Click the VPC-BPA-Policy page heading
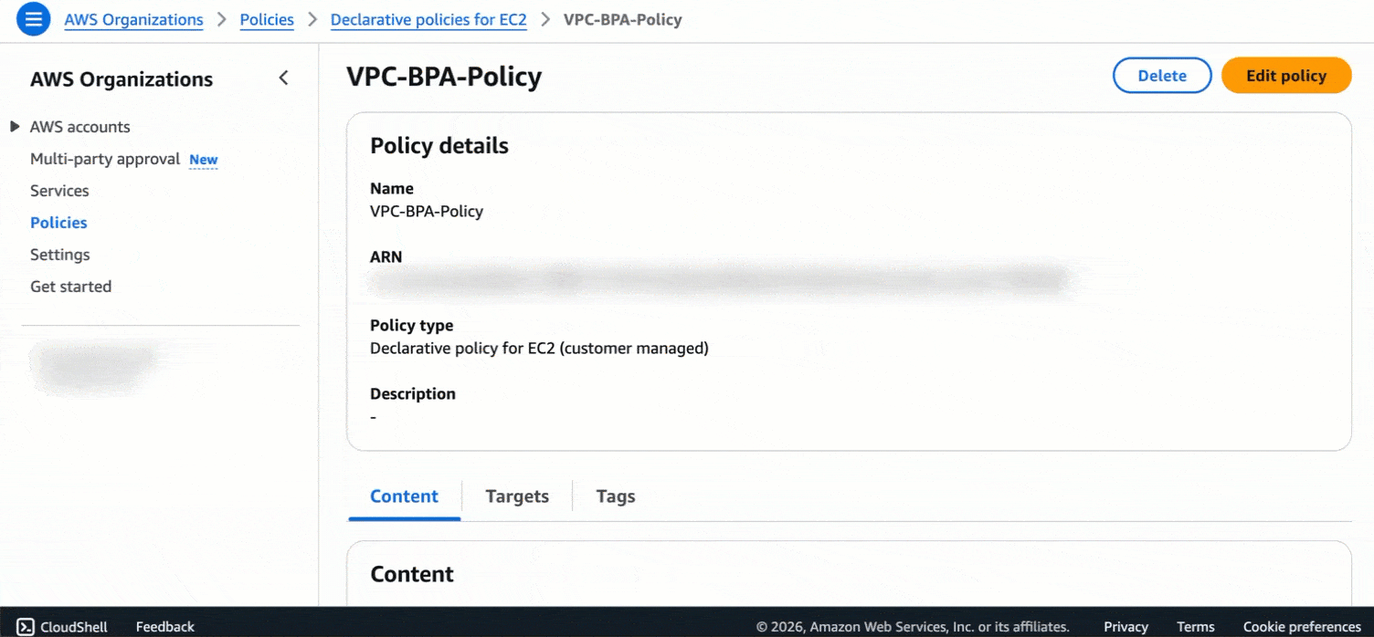Screen dimensions: 1374x637 tap(444, 77)
